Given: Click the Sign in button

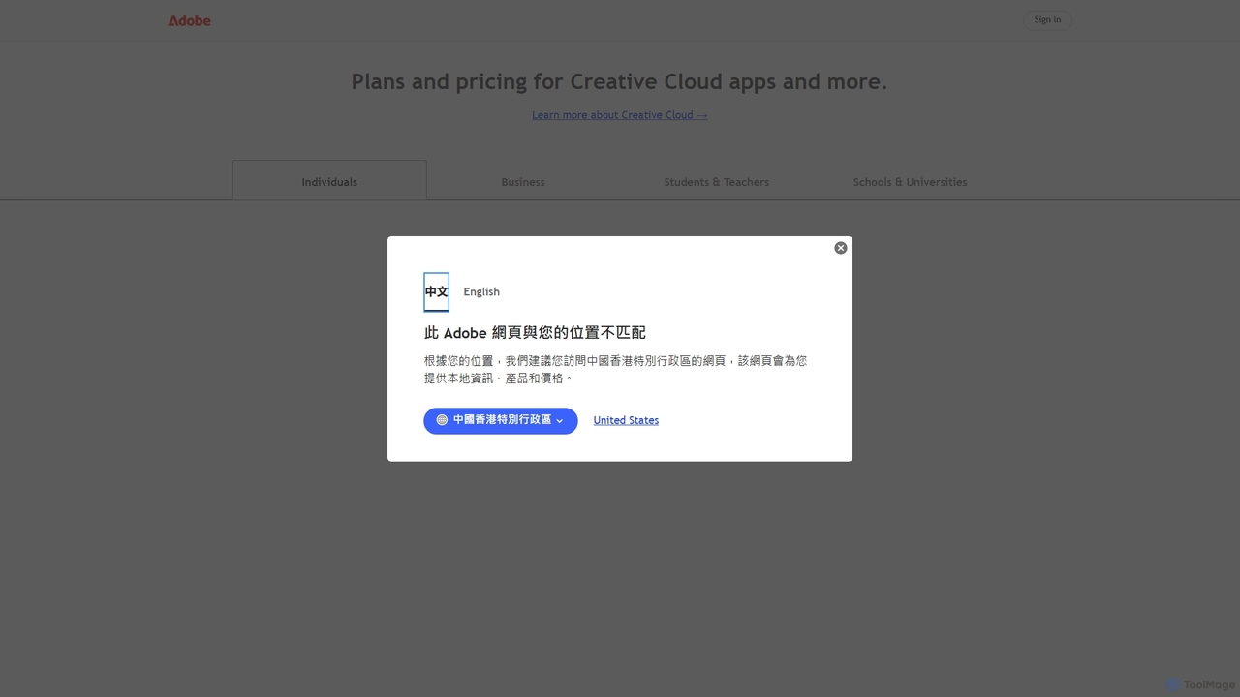Looking at the screenshot, I should pyautogui.click(x=1047, y=19).
